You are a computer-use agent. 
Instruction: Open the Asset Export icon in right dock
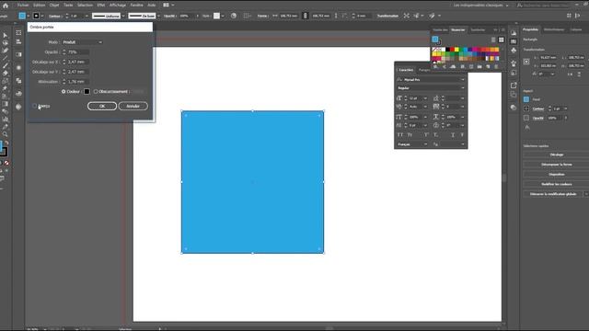[x=514, y=86]
